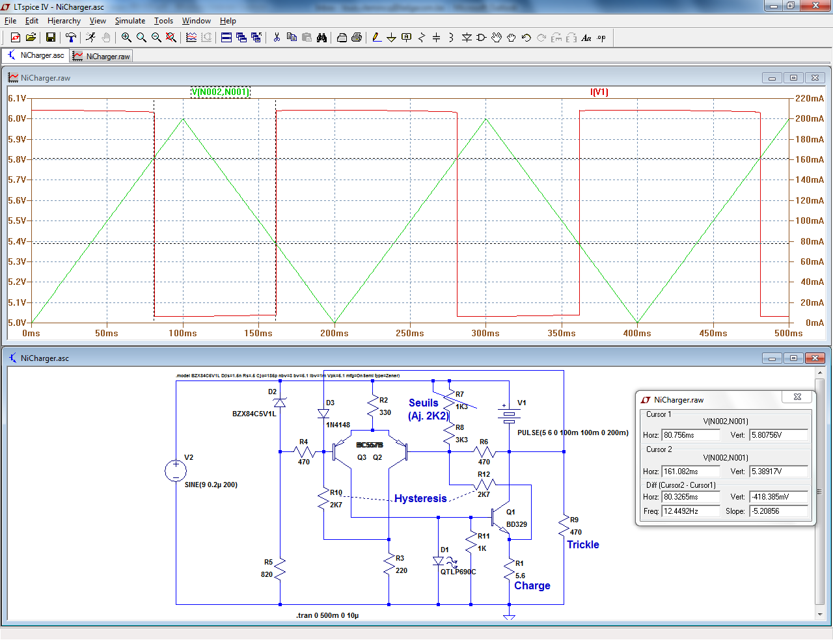Click the Cut scissors icon
Image resolution: width=833 pixels, height=640 pixels.
[x=277, y=38]
